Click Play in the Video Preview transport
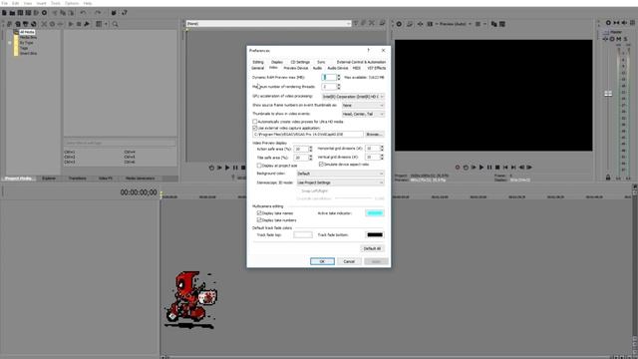638x359 pixels. pos(481,168)
